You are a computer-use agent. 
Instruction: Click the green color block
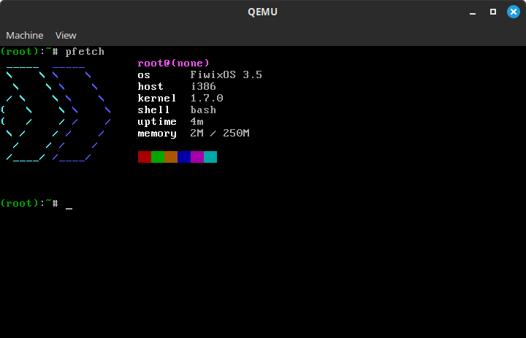point(158,157)
